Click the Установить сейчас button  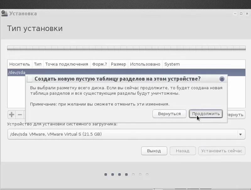(222, 151)
